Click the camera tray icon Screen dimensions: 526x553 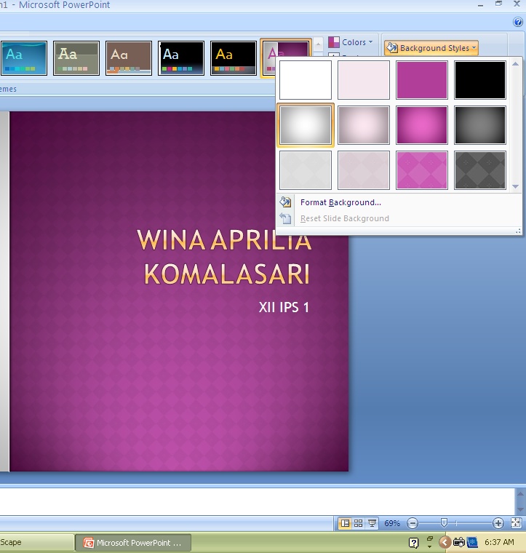459,542
